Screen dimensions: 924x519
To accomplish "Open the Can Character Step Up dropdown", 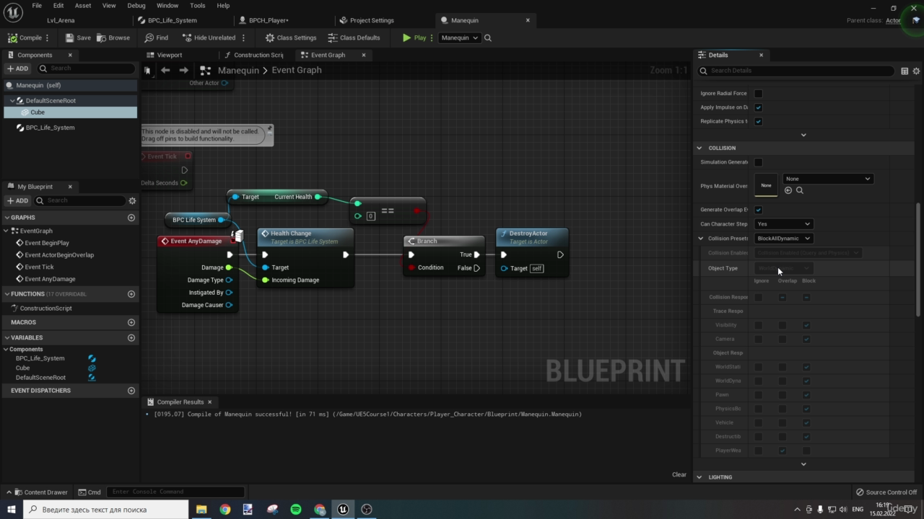I will pyautogui.click(x=783, y=224).
